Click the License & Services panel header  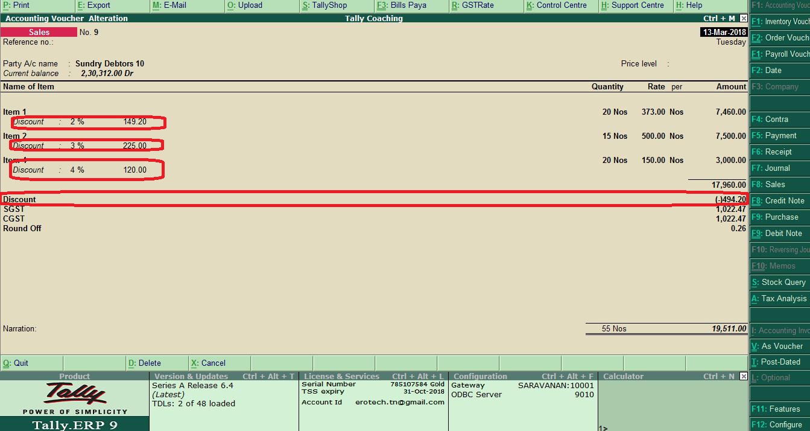(x=373, y=376)
